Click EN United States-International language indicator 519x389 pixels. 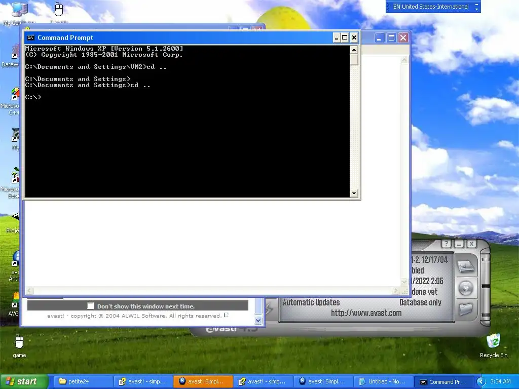pyautogui.click(x=430, y=7)
